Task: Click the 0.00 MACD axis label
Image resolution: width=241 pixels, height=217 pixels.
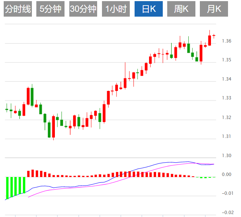Action: point(227,174)
